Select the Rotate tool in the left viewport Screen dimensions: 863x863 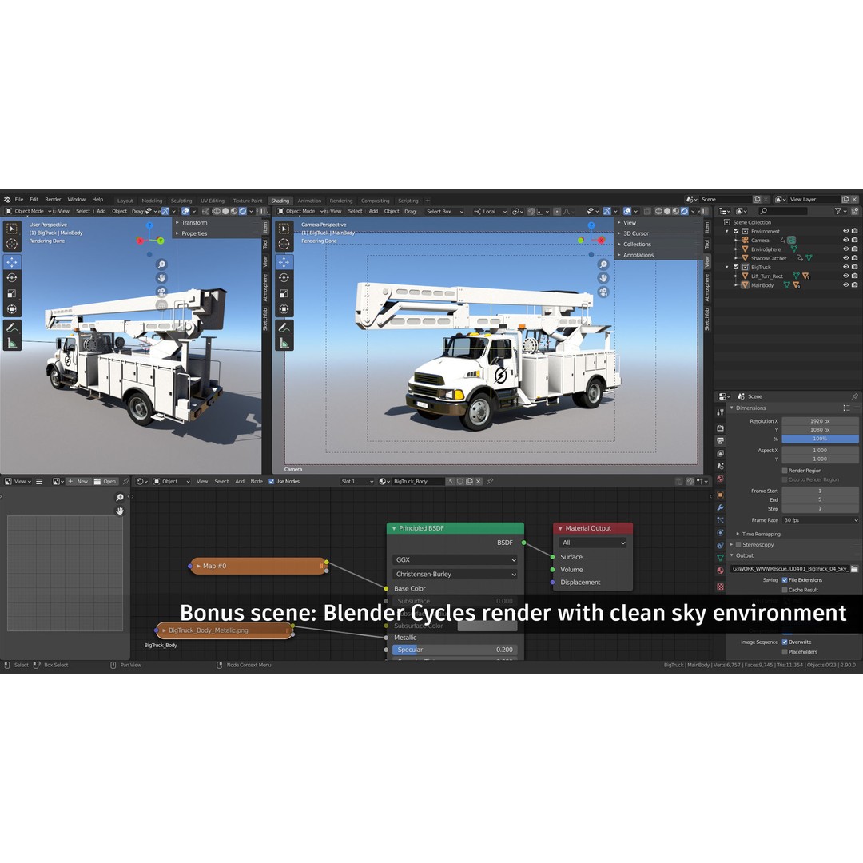(11, 278)
